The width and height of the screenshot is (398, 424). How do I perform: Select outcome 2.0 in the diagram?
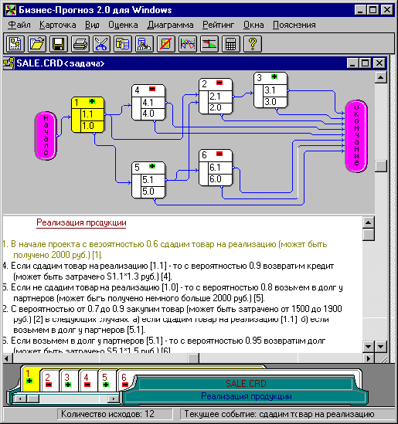coord(220,107)
